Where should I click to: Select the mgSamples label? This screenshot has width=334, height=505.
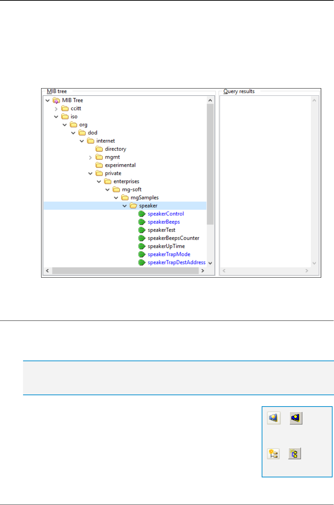pyautogui.click(x=145, y=198)
